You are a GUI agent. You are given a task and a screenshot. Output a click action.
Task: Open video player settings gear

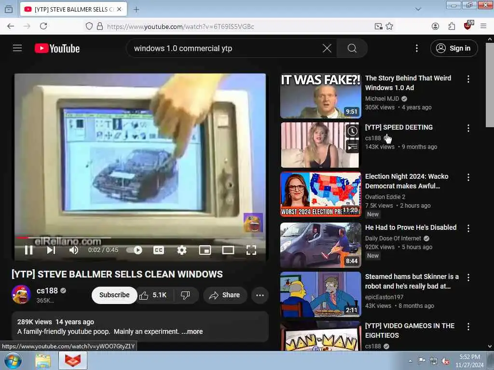coord(182,250)
